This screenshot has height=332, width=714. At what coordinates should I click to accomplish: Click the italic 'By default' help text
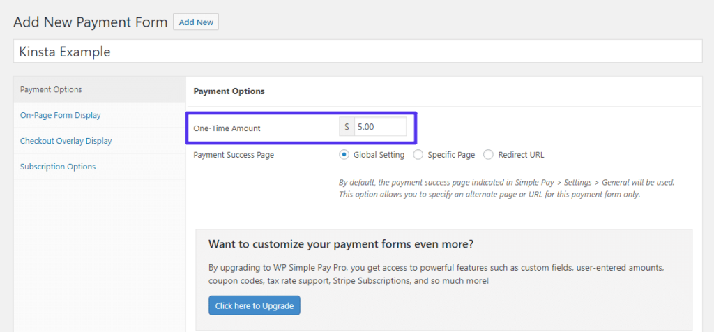(x=506, y=182)
